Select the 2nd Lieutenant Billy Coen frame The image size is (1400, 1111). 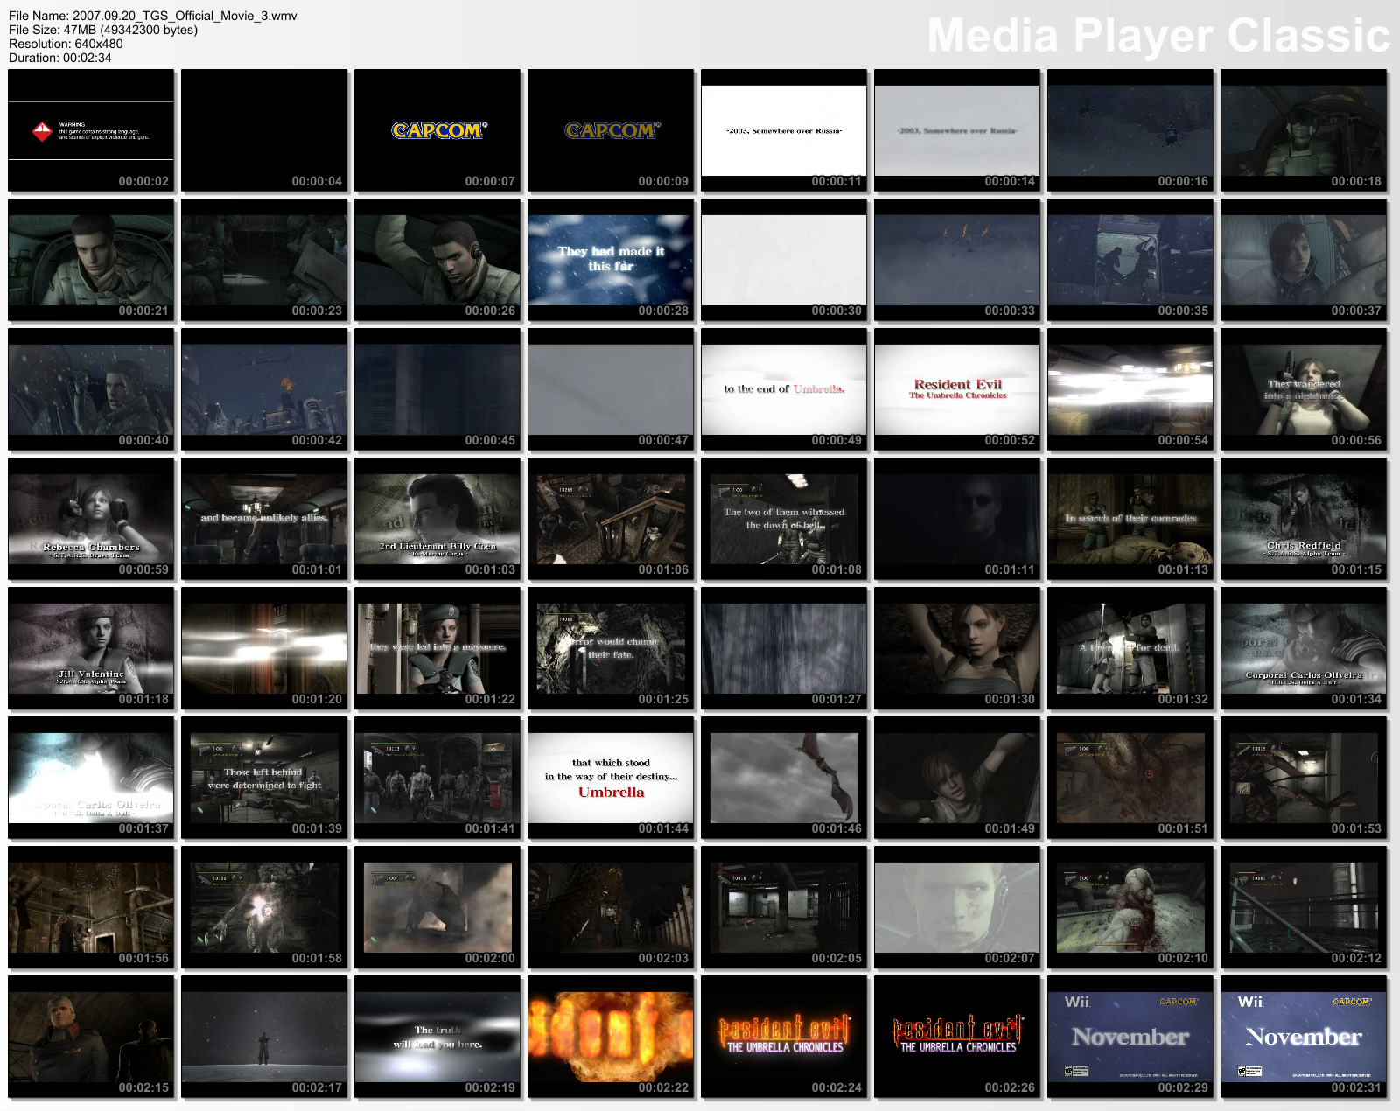[x=437, y=519]
